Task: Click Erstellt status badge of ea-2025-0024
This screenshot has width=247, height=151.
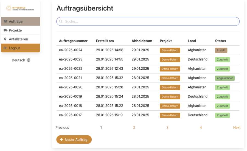Action: point(221,50)
